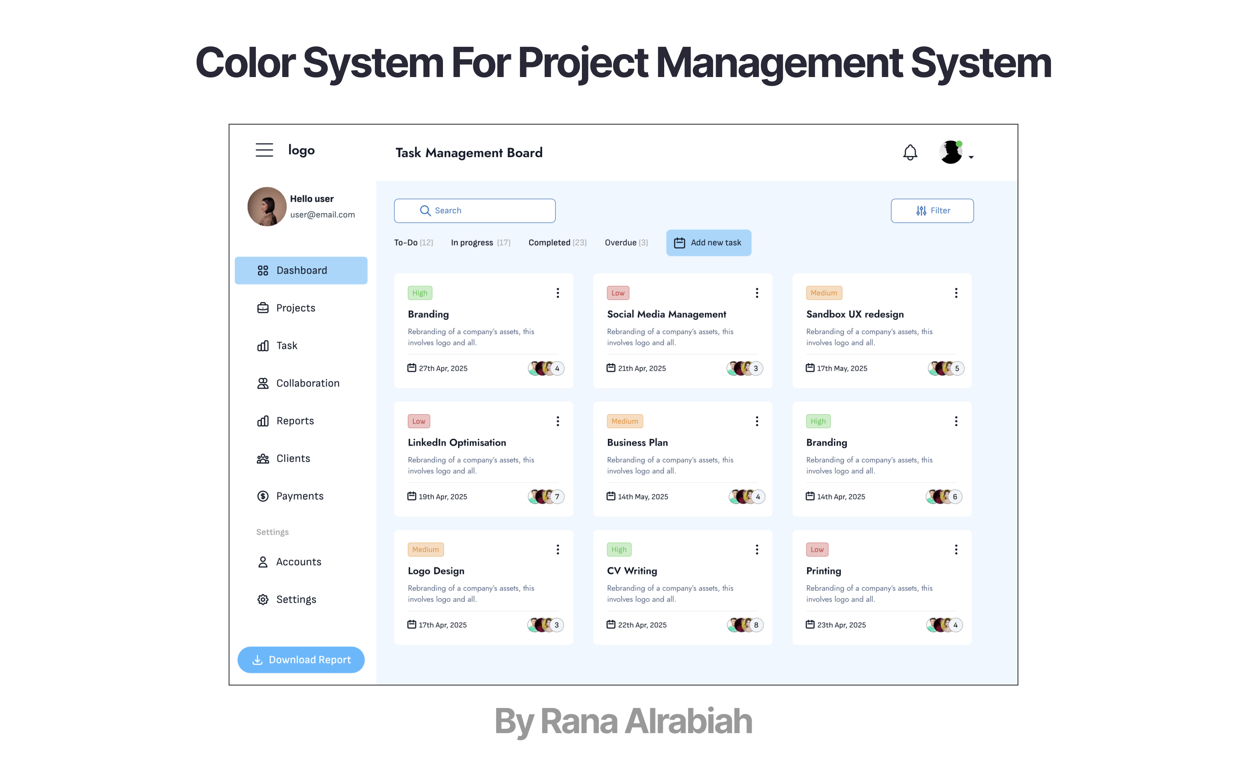Click the Reports bar-chart icon

point(262,420)
